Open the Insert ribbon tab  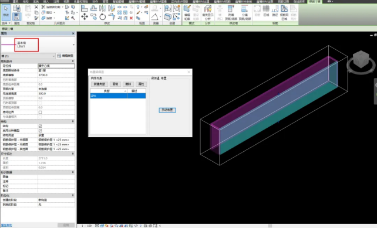click(x=46, y=1)
